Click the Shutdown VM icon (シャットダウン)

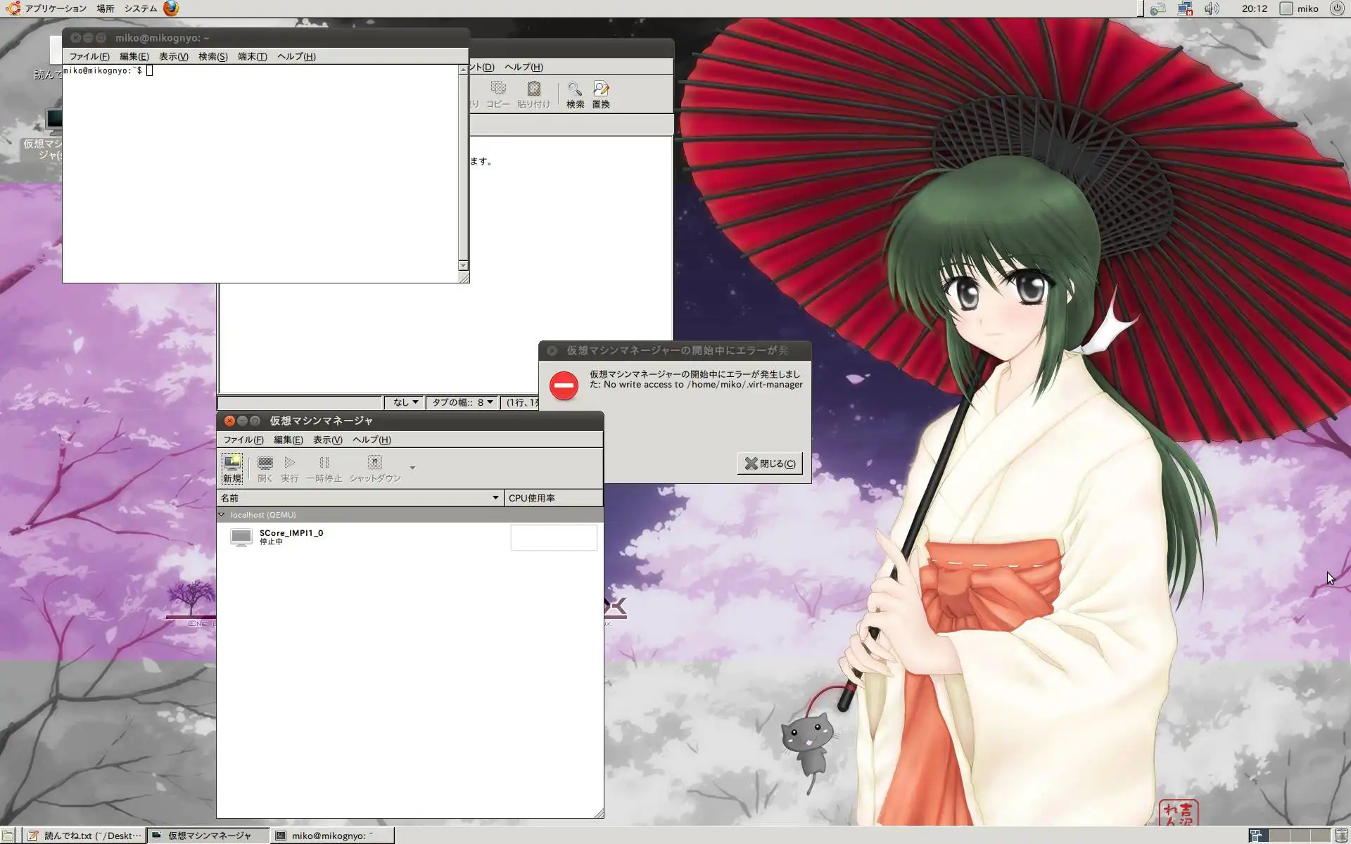tap(374, 468)
